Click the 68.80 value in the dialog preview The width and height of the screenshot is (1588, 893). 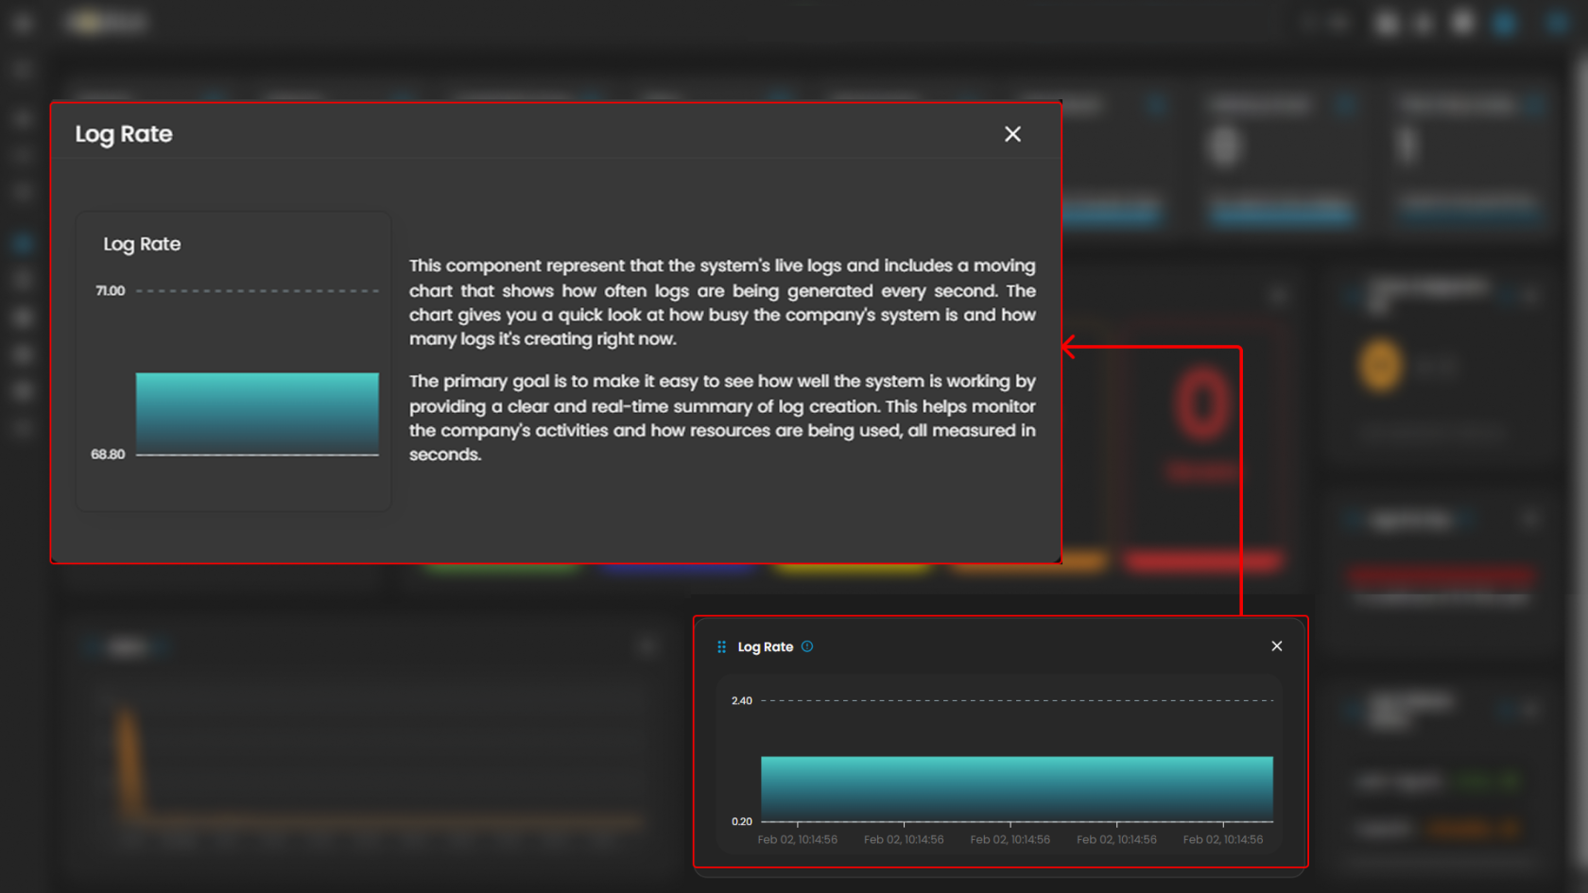pos(108,455)
